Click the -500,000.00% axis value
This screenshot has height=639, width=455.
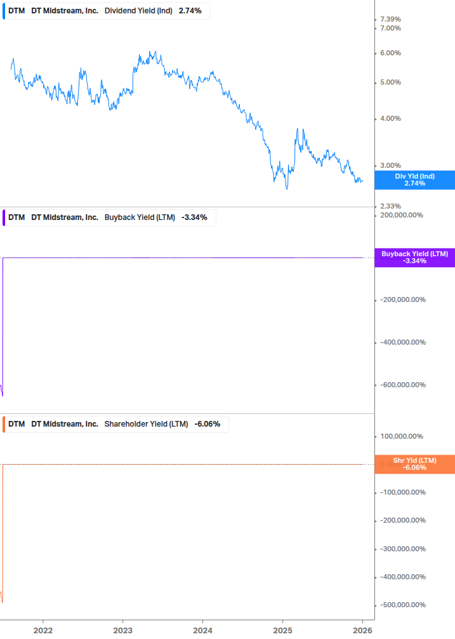coord(403,605)
